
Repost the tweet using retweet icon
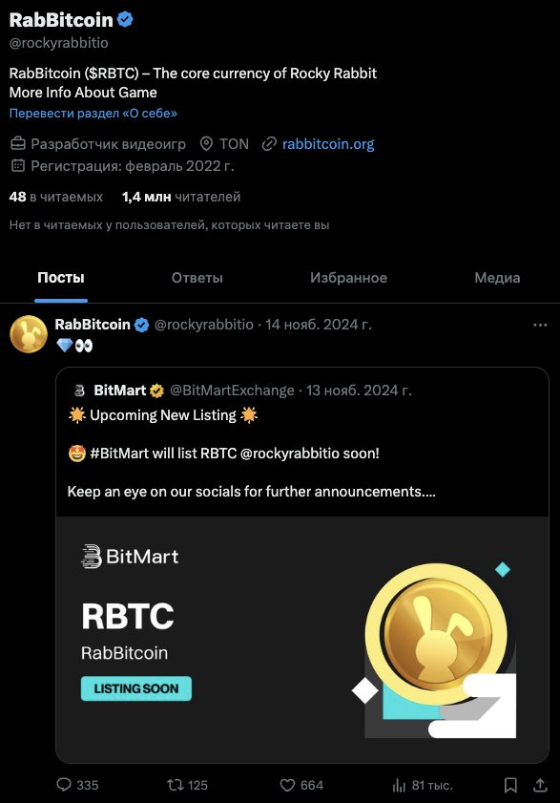tap(176, 785)
